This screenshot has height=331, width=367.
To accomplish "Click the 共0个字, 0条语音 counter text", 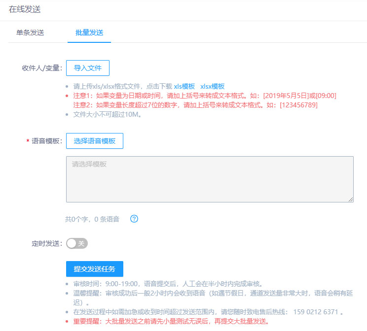I will click(x=92, y=219).
